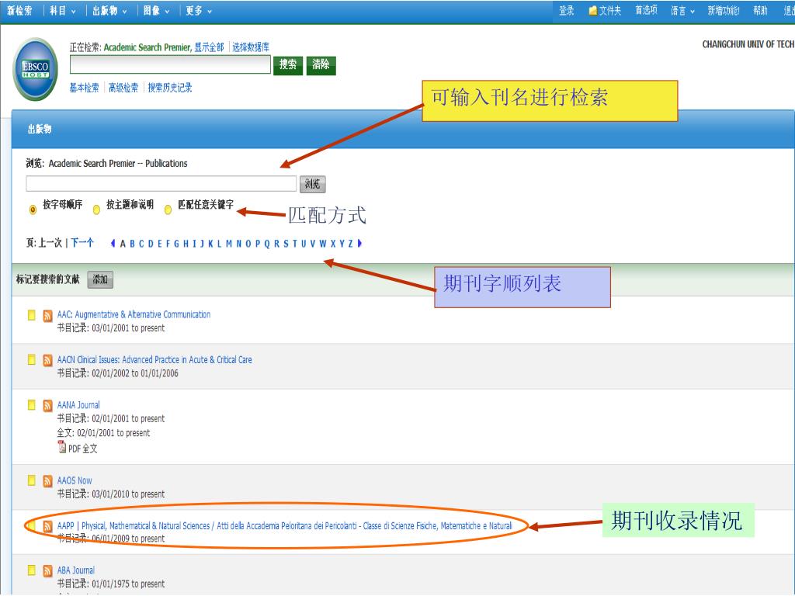The width and height of the screenshot is (795, 596).
Task: Jump to letter Z in alphabet list
Action: pos(350,244)
